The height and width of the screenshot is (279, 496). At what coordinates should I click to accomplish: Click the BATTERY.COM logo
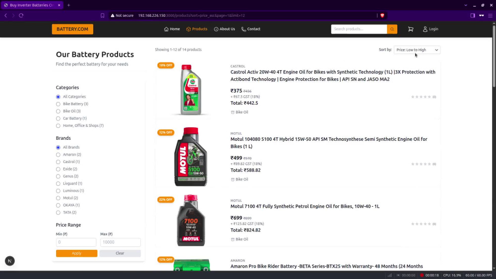pyautogui.click(x=72, y=29)
